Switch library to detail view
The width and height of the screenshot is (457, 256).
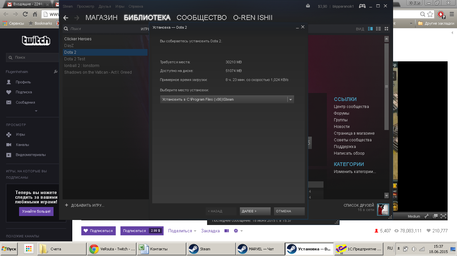click(370, 29)
